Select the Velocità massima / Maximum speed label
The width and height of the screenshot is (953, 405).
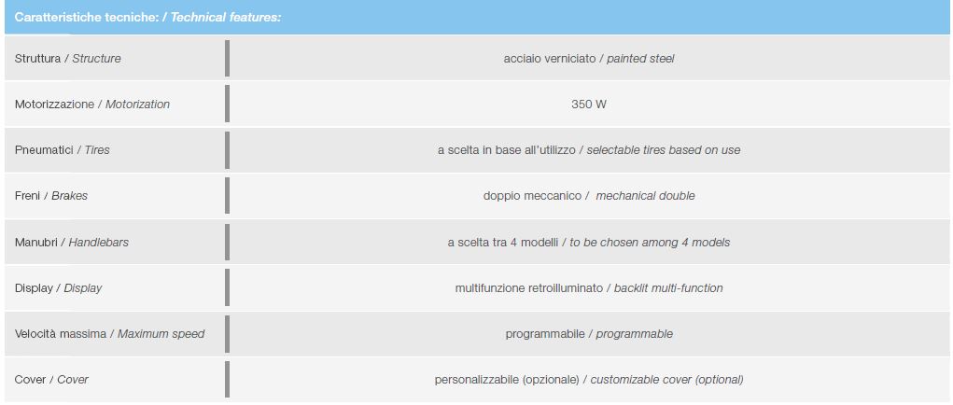coord(109,333)
